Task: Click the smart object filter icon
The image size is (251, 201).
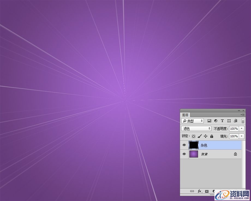Action: pos(235,121)
